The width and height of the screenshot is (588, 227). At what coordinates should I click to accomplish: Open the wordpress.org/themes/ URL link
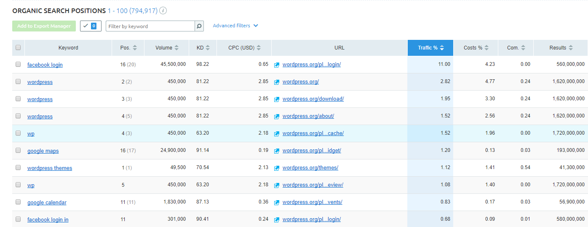pos(310,168)
